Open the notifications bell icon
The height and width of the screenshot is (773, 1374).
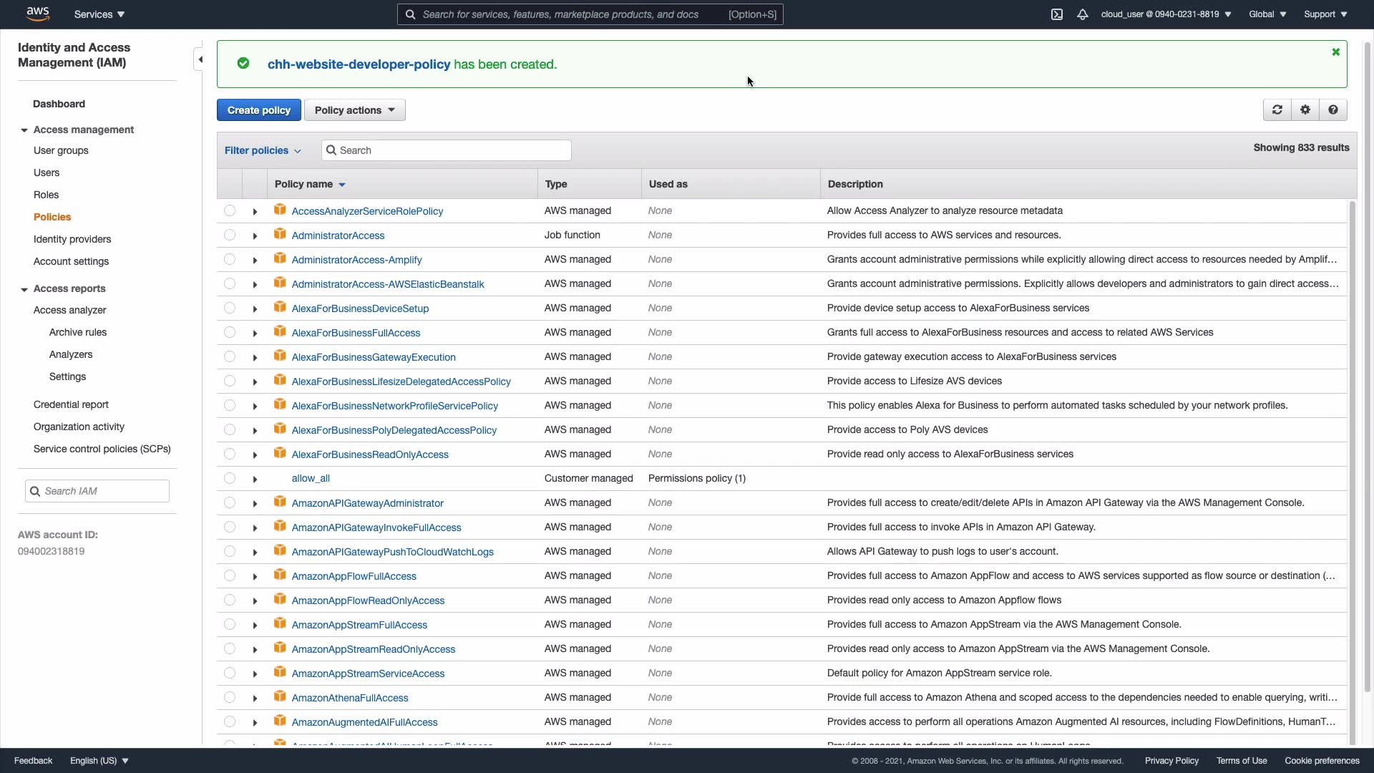(x=1083, y=14)
